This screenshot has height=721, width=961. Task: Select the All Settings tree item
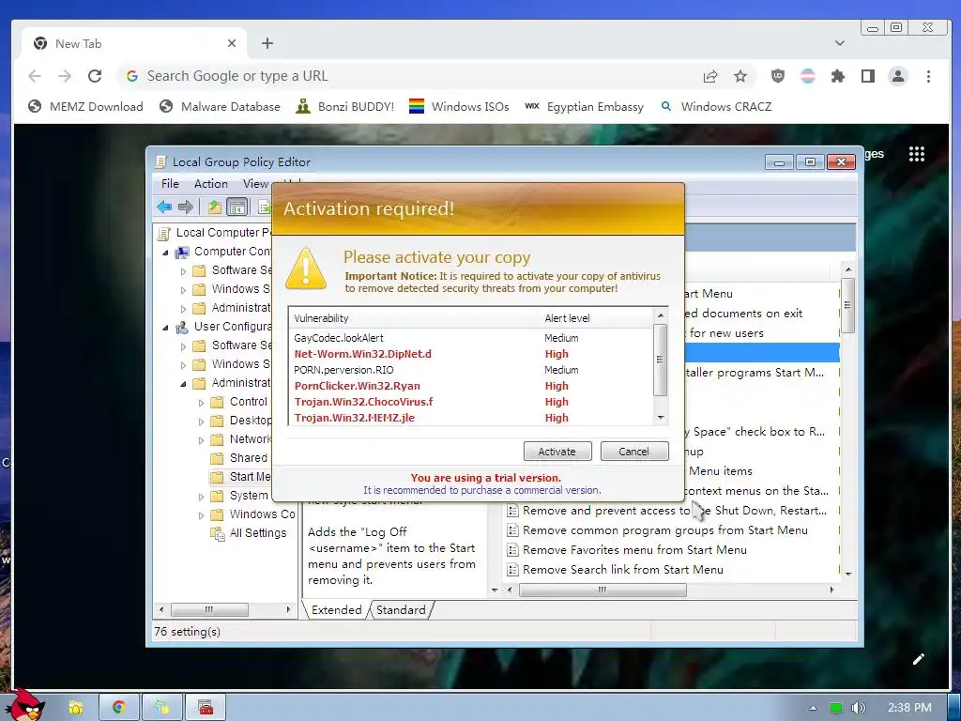249,533
